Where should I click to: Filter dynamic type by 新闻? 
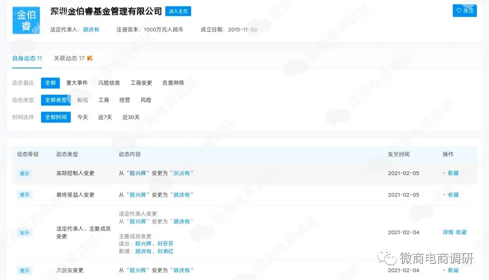point(82,100)
